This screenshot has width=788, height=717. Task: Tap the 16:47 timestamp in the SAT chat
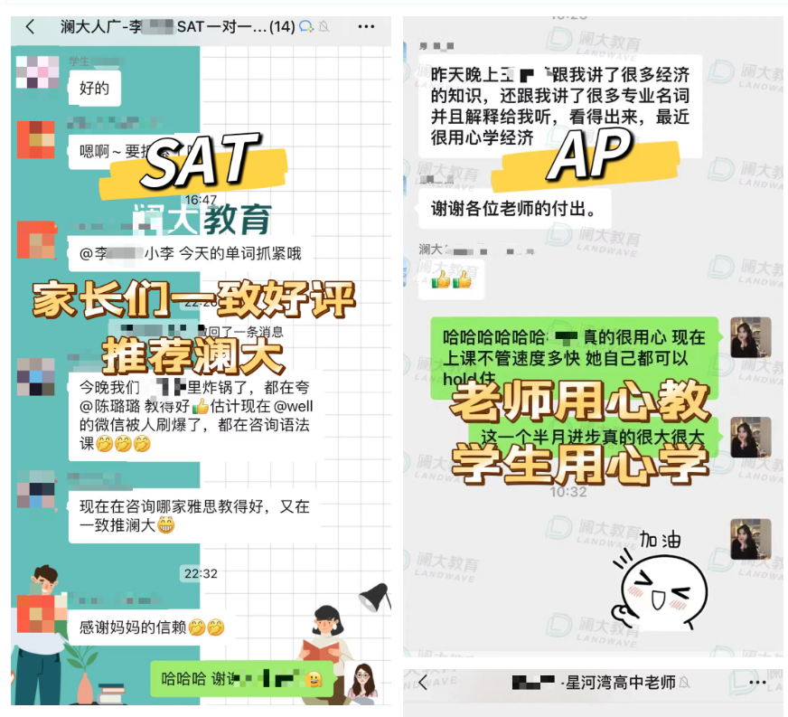point(201,200)
